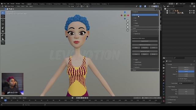Hide second collection via eye icon
The height and width of the screenshot is (110, 196).
[192, 13]
